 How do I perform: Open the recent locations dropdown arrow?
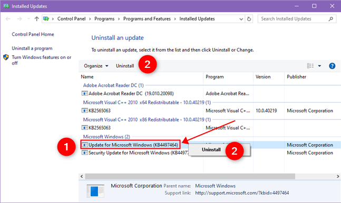point(28,19)
